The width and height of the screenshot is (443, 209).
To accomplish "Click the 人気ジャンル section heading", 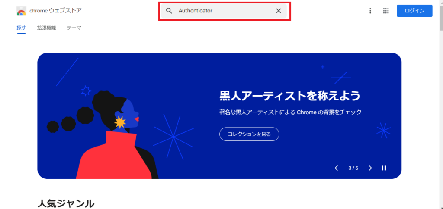I will [66, 203].
